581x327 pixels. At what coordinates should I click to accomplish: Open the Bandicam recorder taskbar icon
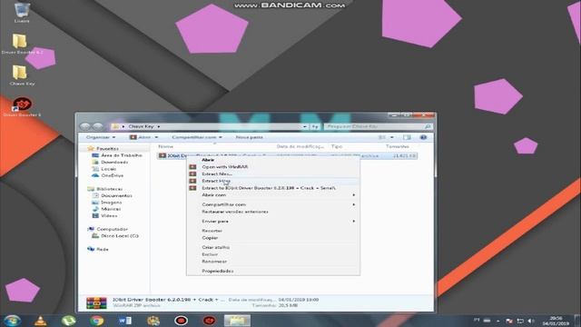(181, 321)
